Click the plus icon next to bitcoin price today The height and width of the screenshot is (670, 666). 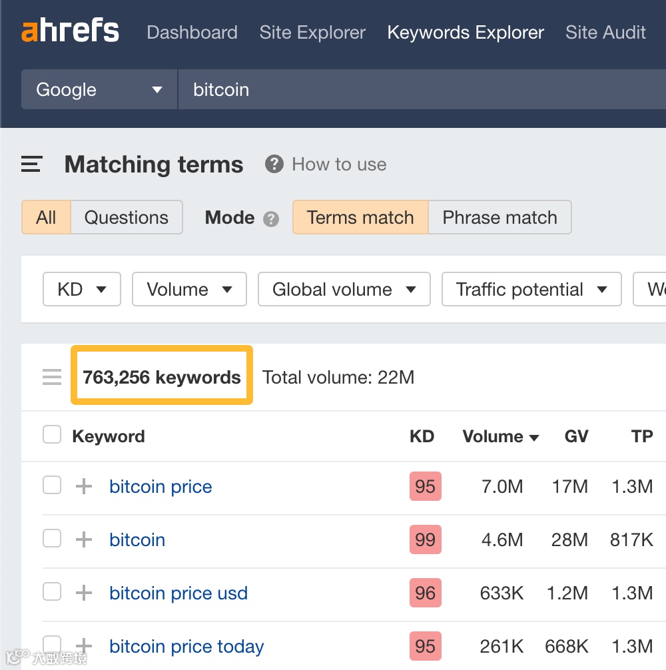83,646
